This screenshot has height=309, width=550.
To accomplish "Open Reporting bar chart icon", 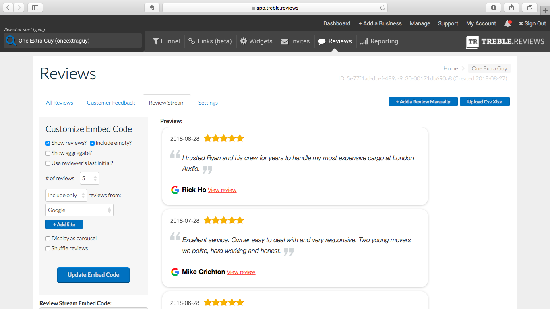I will coord(364,41).
